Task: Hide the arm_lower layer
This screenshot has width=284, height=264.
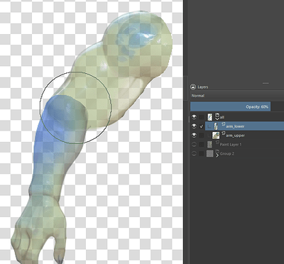Action: (194, 126)
